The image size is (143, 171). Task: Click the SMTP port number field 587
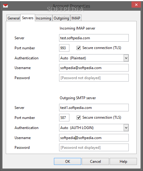click(x=64, y=117)
